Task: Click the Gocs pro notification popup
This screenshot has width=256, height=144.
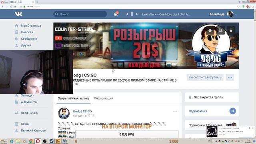Action: click(x=231, y=132)
